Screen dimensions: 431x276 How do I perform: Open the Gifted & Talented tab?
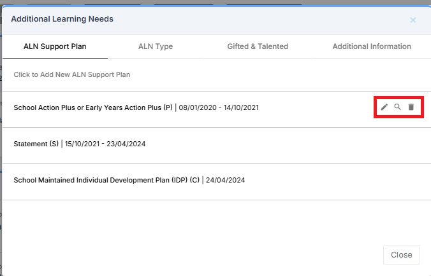click(x=258, y=46)
